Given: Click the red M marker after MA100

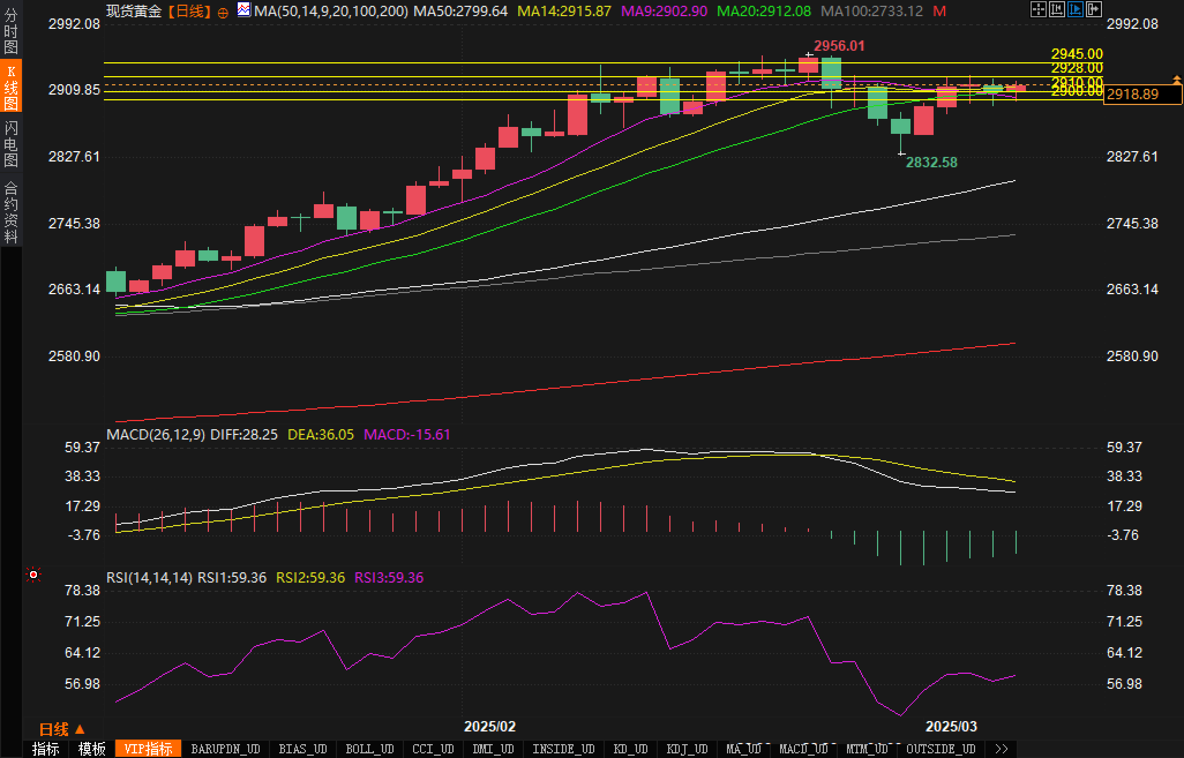Looking at the screenshot, I should coord(939,12).
